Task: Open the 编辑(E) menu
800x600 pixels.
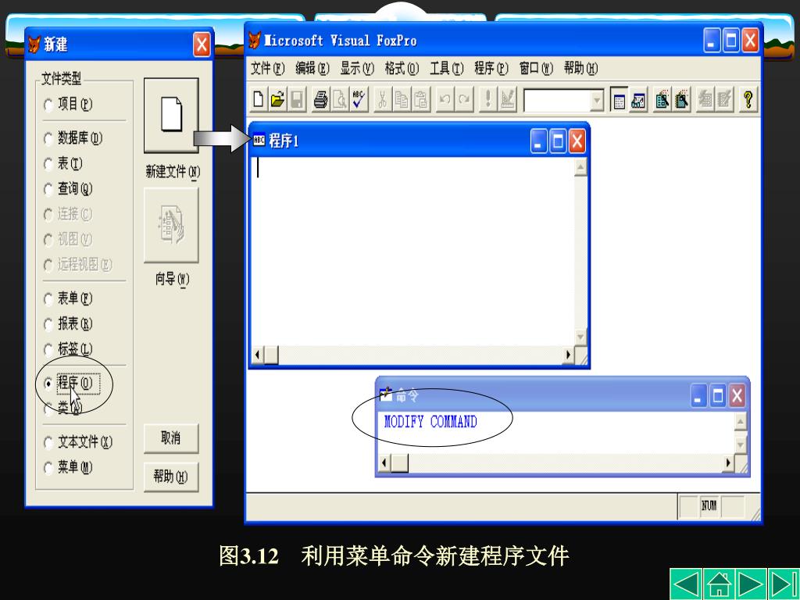Action: 312,68
